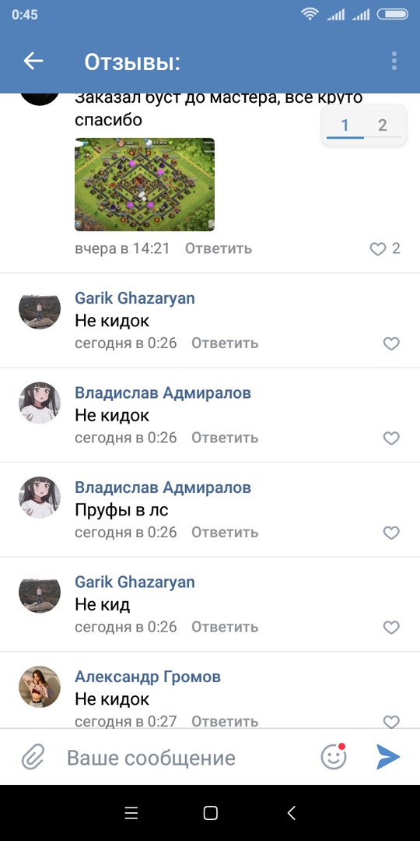Open the emoji smiley picker

pyautogui.click(x=334, y=757)
